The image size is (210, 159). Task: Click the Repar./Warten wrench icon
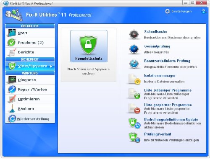click(12, 90)
